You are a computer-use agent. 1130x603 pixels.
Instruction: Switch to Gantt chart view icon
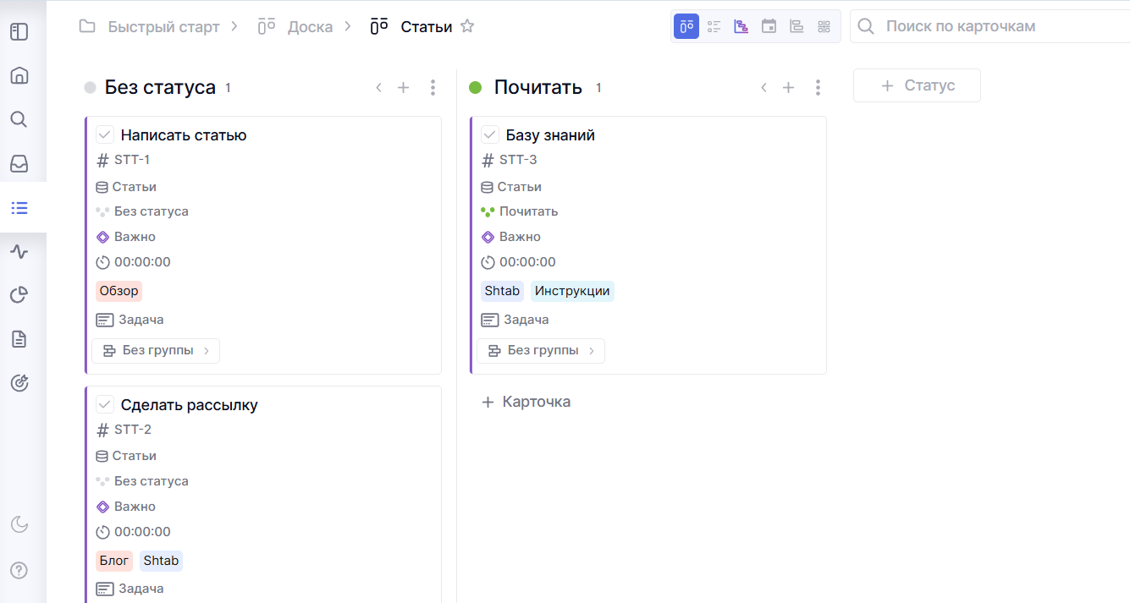(741, 26)
